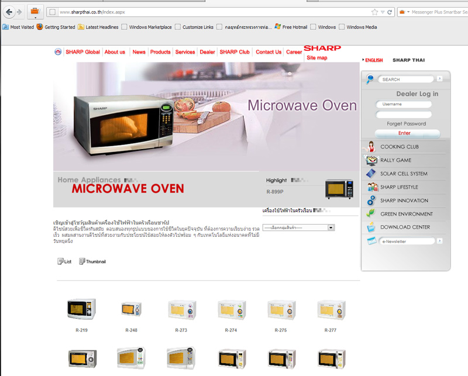This screenshot has width=468, height=376.
Task: Click the Enter login button
Action: 407,133
